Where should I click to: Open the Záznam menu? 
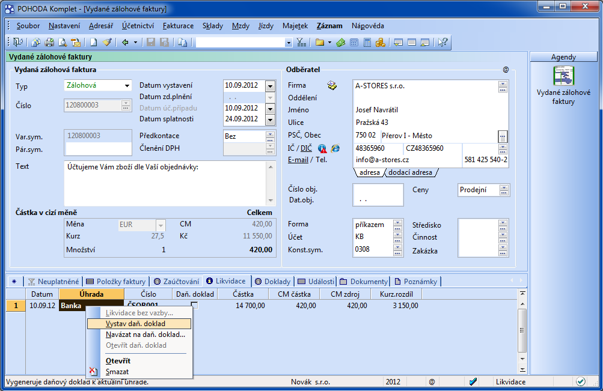point(329,26)
